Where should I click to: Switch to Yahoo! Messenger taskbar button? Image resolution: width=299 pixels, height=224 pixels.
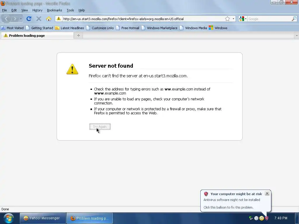click(43, 218)
